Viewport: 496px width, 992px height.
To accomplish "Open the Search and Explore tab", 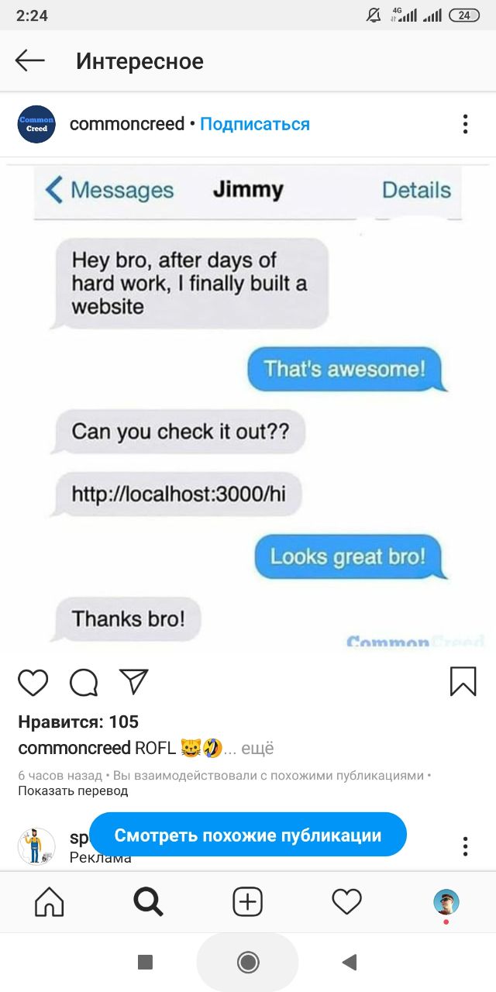I will pyautogui.click(x=148, y=901).
